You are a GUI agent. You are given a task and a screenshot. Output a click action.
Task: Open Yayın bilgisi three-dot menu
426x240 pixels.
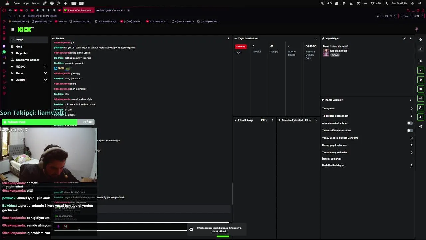pos(411,38)
